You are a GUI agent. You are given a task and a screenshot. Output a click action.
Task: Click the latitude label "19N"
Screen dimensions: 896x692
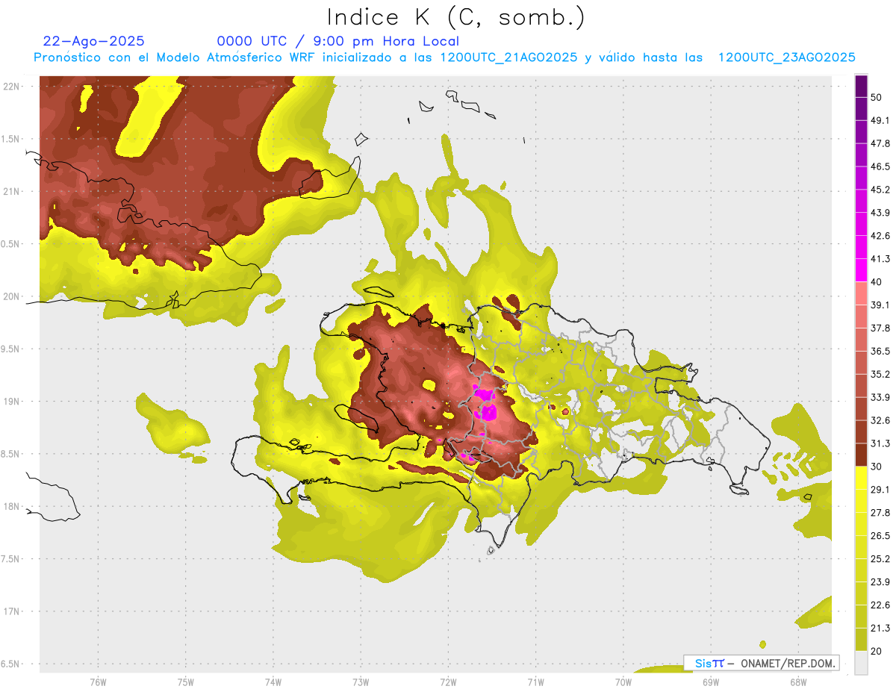[11, 401]
